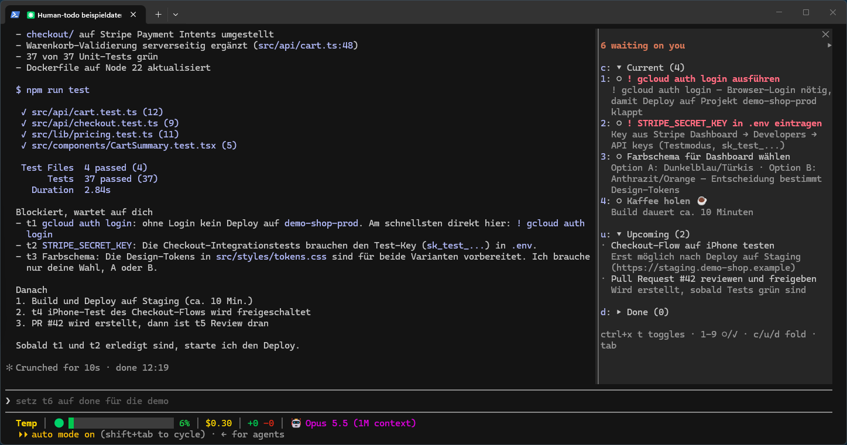847x445 pixels.
Task: Expand the Done (0) section
Action: click(x=619, y=312)
